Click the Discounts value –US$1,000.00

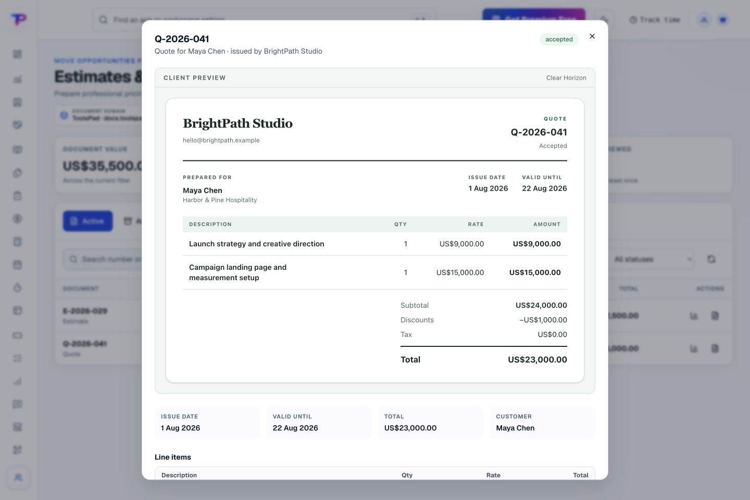point(543,320)
